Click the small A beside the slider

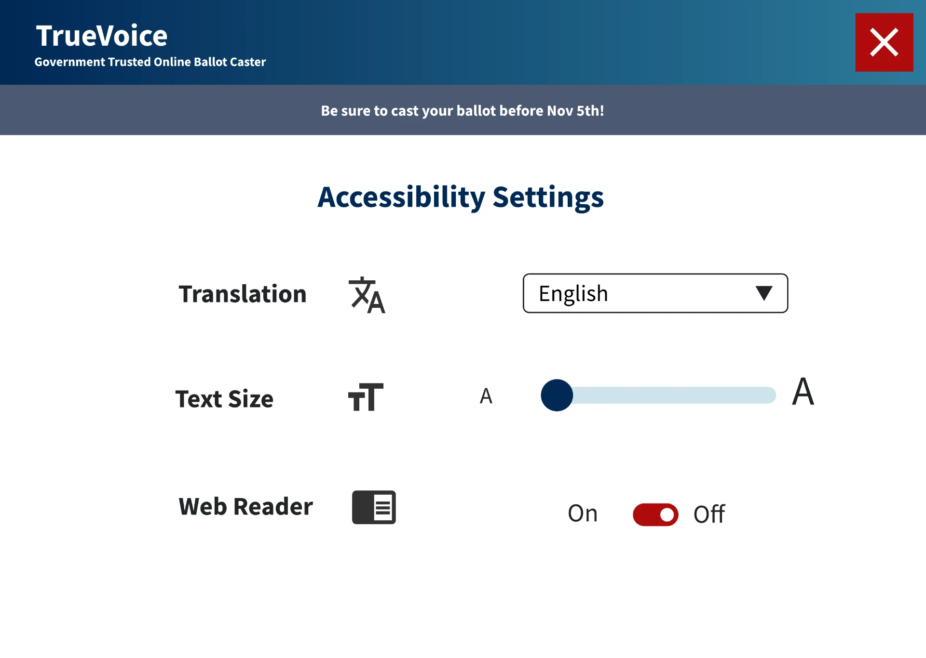[486, 396]
